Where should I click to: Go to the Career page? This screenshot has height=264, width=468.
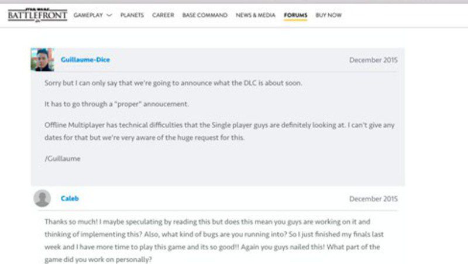(163, 15)
